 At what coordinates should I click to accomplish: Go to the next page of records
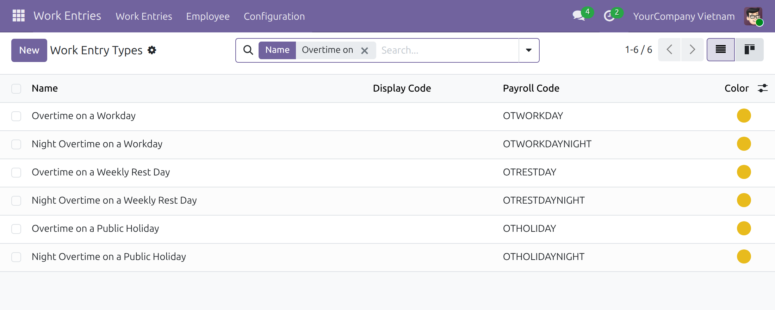pos(692,50)
